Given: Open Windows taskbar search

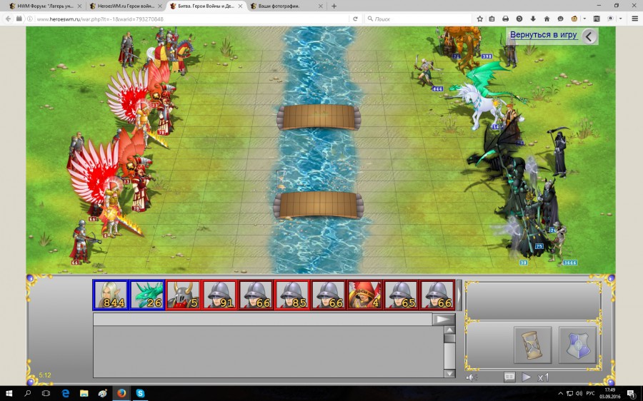Looking at the screenshot, I should [27, 393].
